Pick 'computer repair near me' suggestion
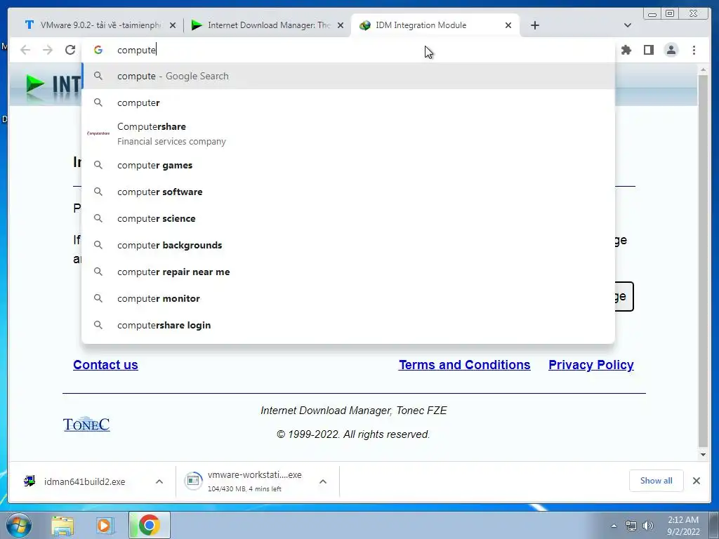The height and width of the screenshot is (539, 719). point(348,272)
